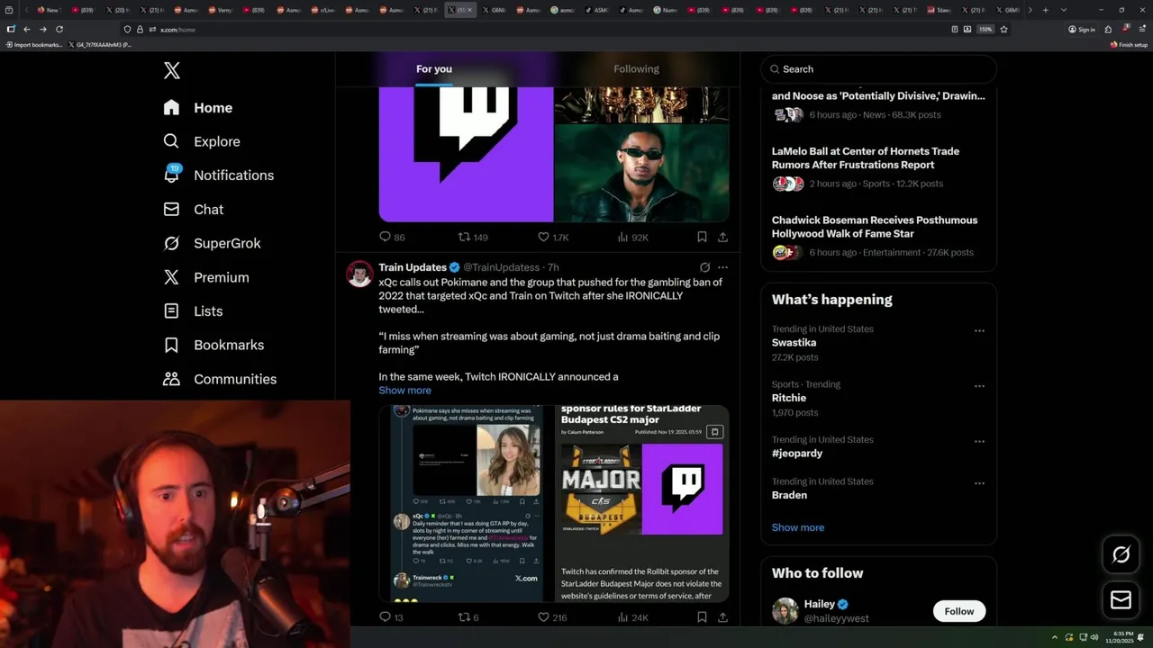Share the post with 1.7K likes
The height and width of the screenshot is (648, 1153).
click(x=722, y=238)
